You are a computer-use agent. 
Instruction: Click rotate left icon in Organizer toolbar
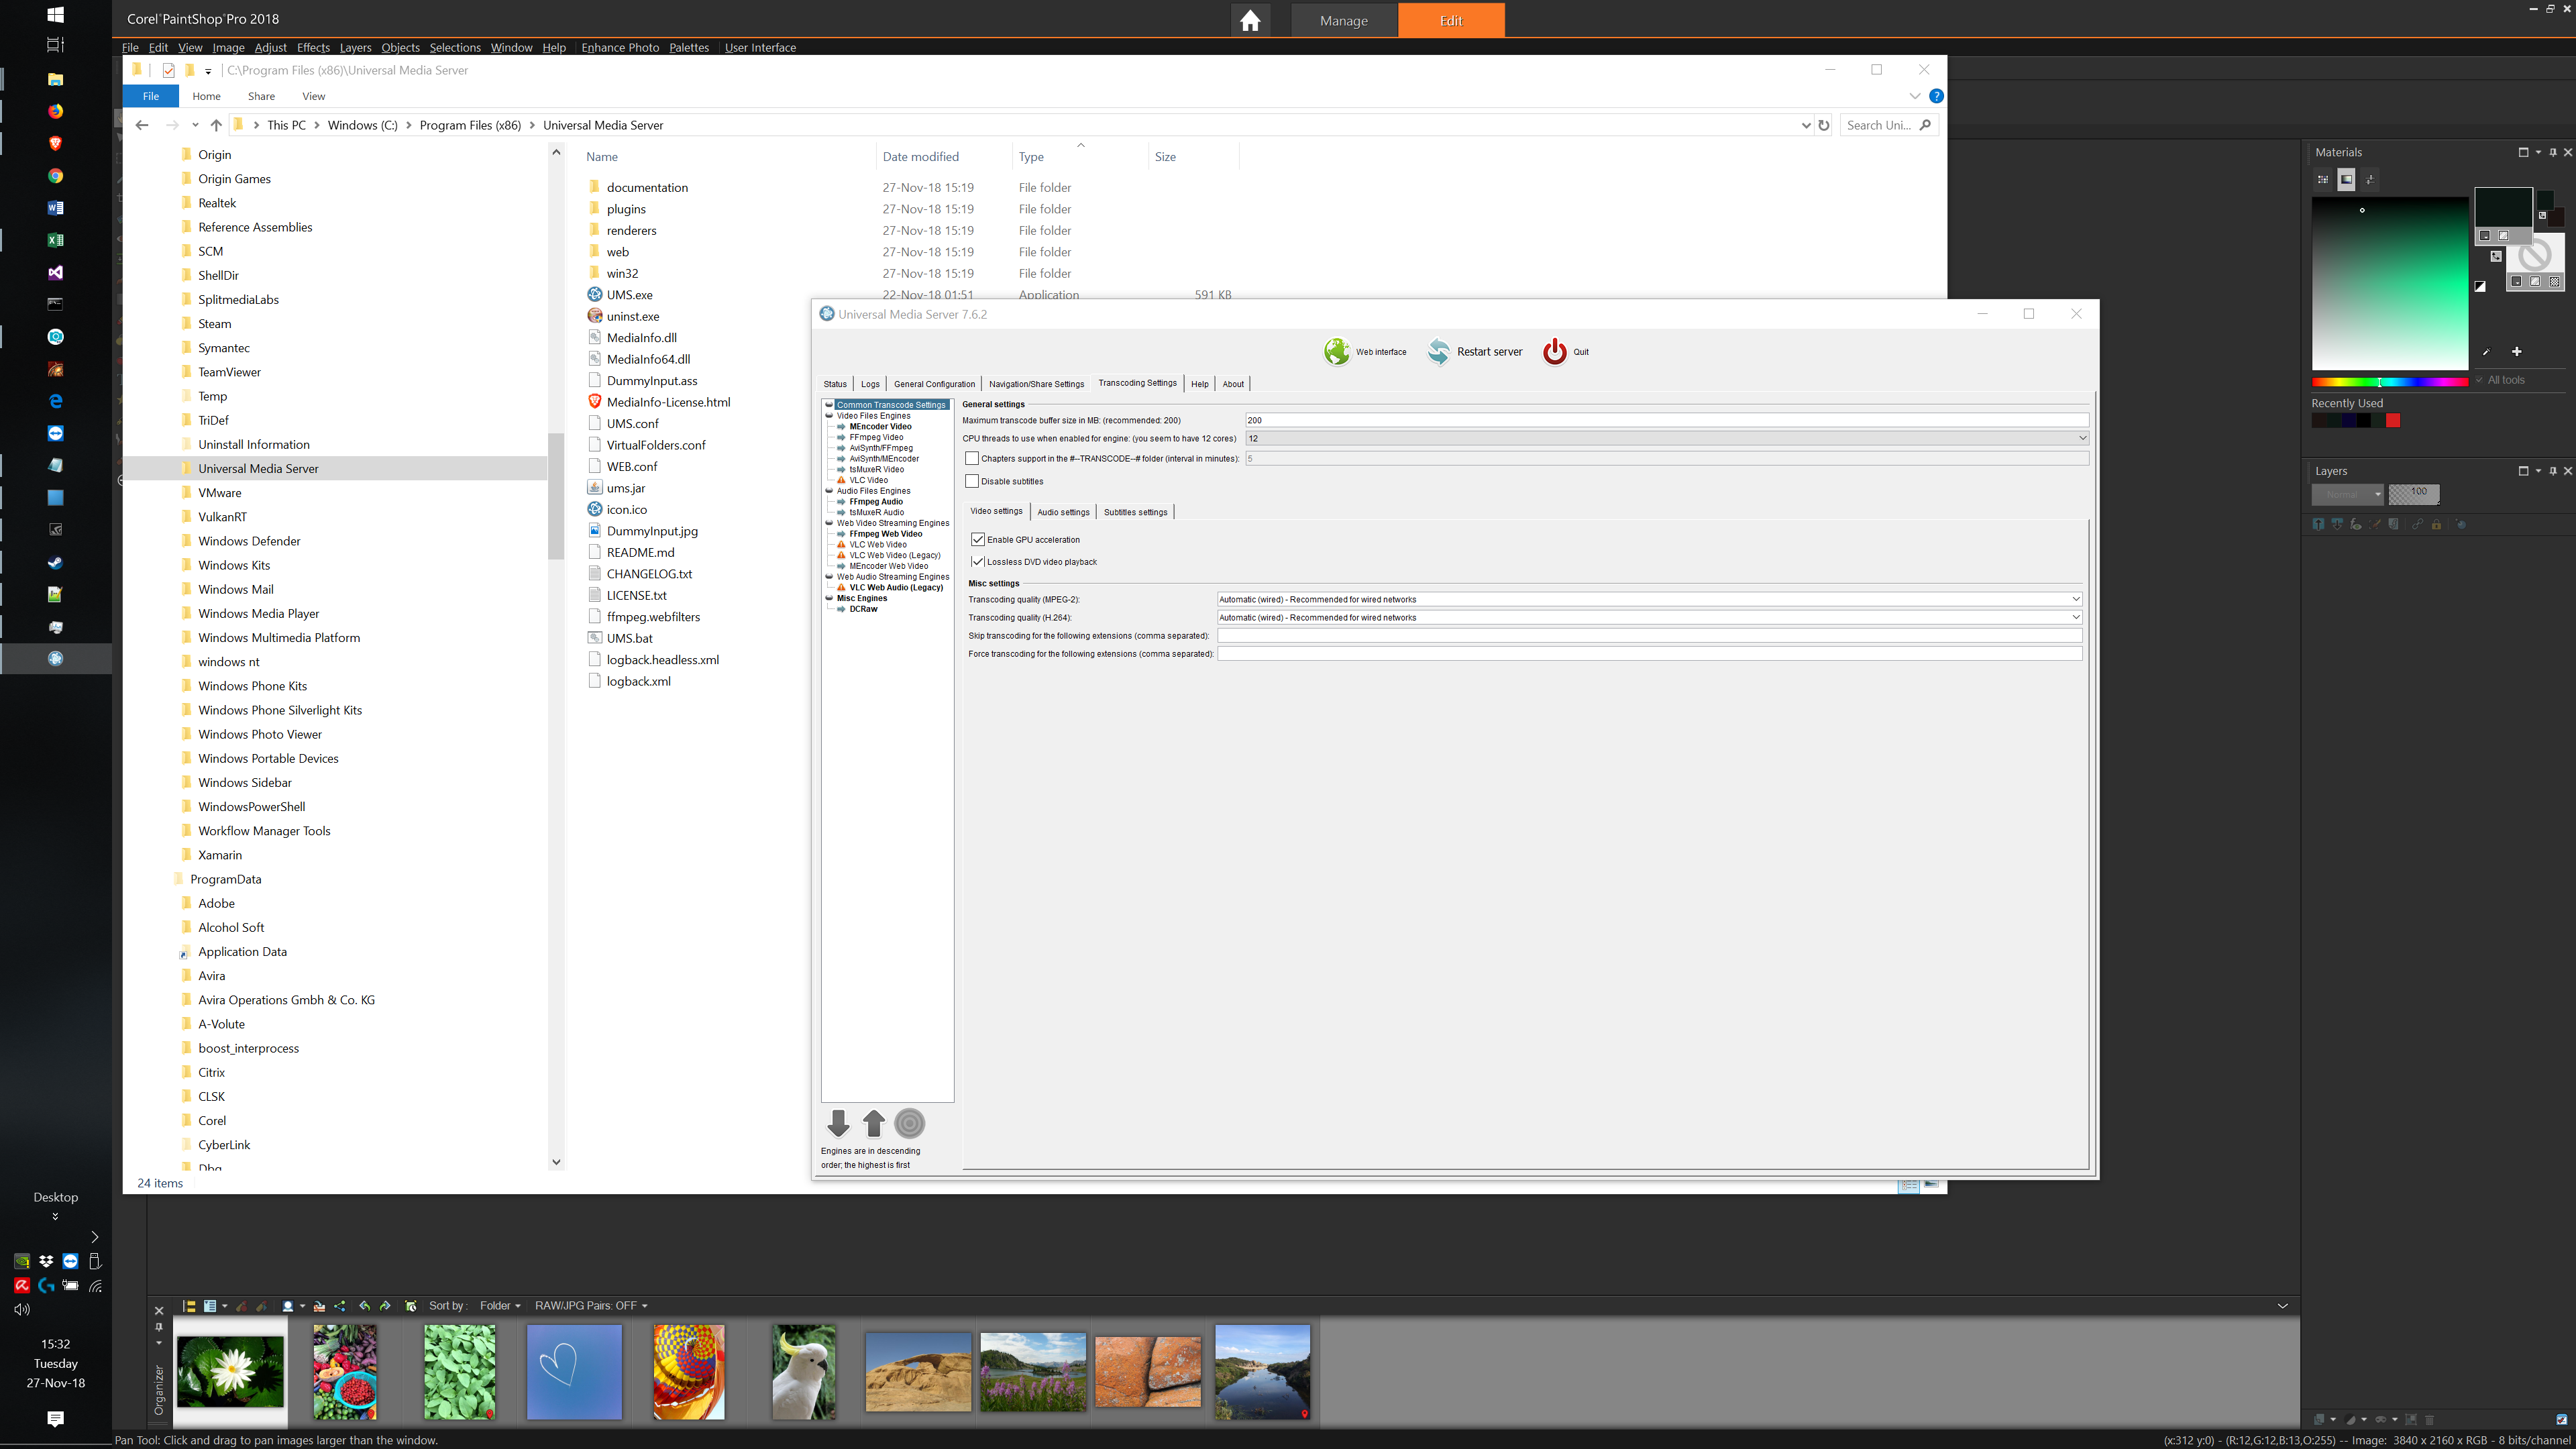(364, 1306)
